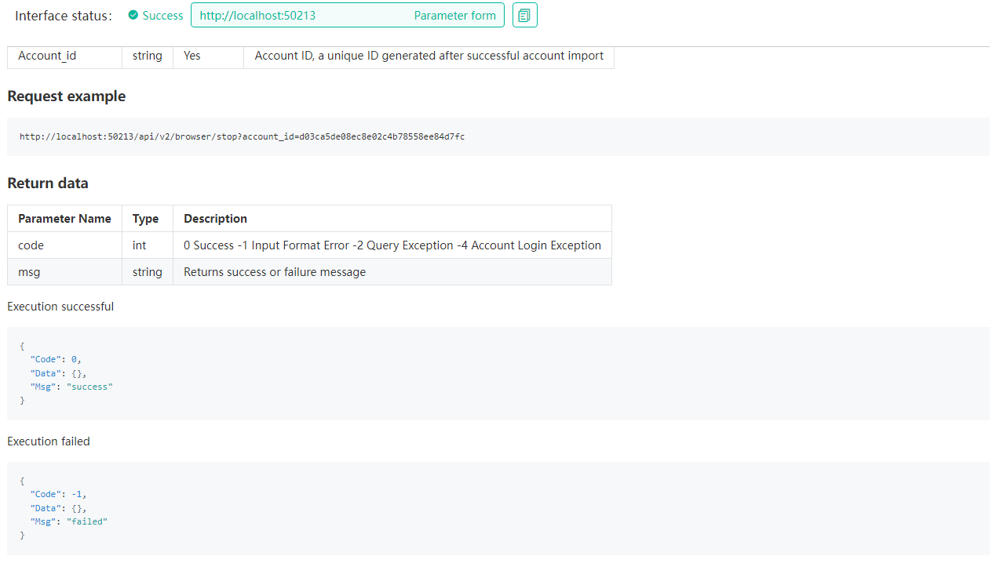This screenshot has width=996, height=563.
Task: Click the browser/stop request example URL
Action: pyautogui.click(x=242, y=136)
